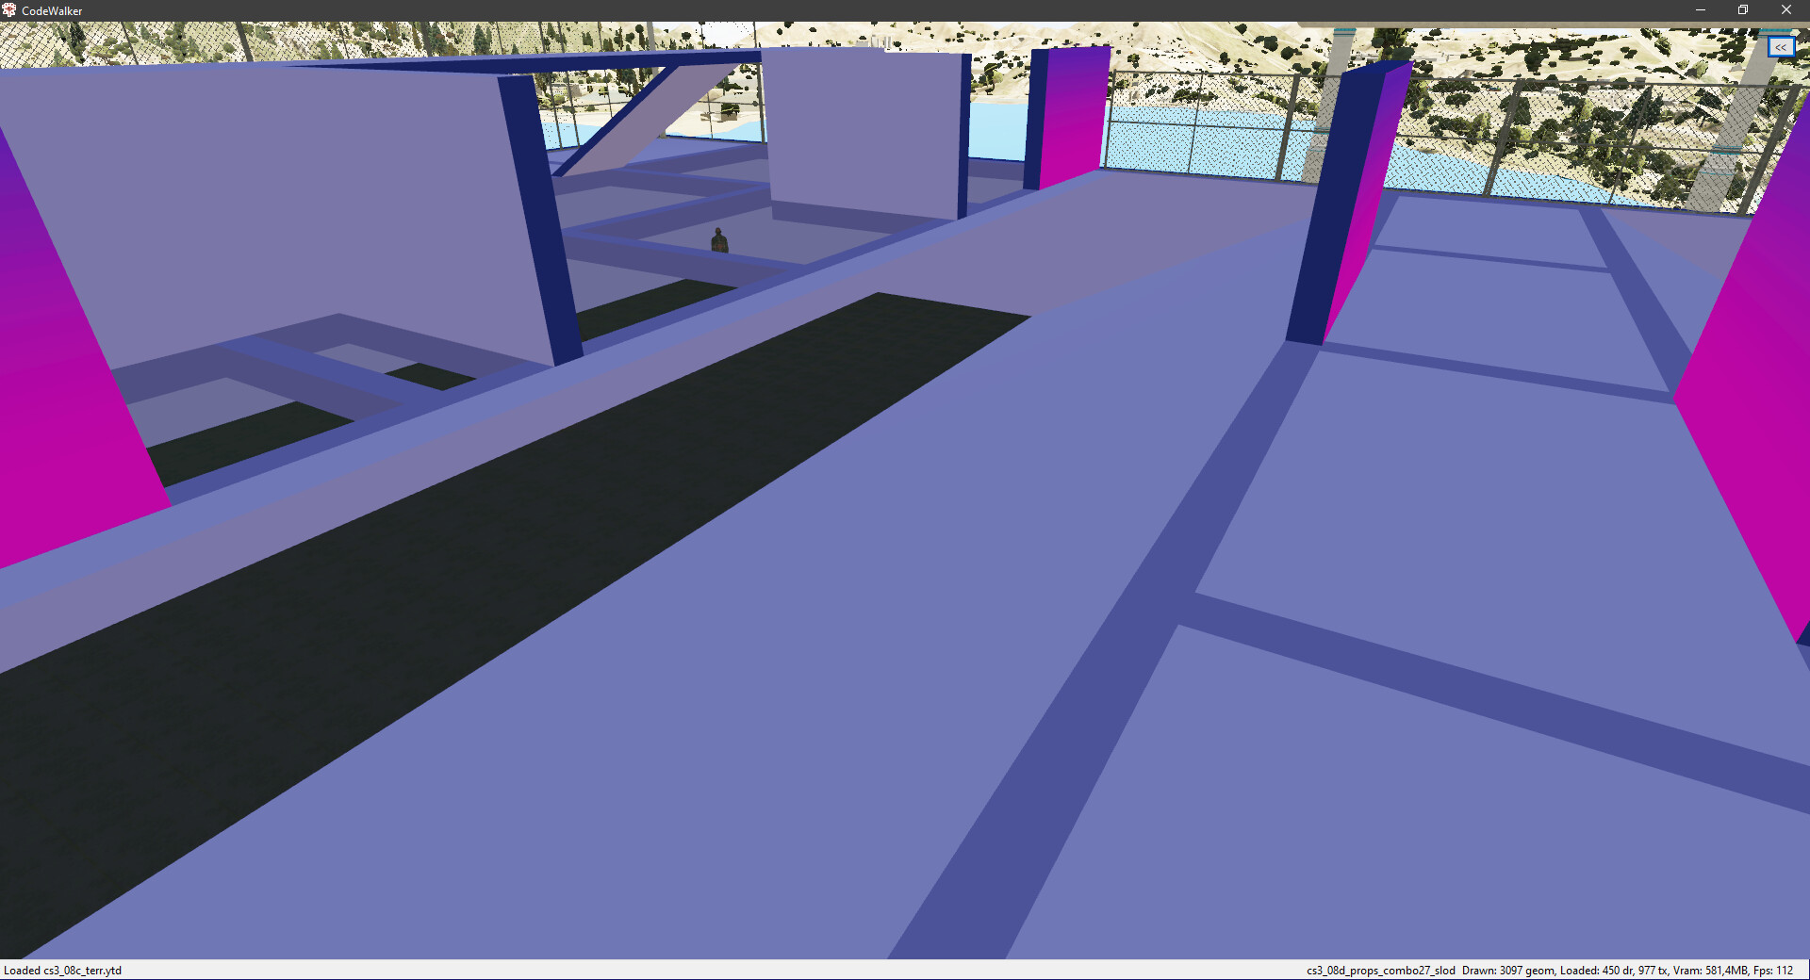
Task: Minimize the CodeWalker window
Action: [x=1701, y=10]
